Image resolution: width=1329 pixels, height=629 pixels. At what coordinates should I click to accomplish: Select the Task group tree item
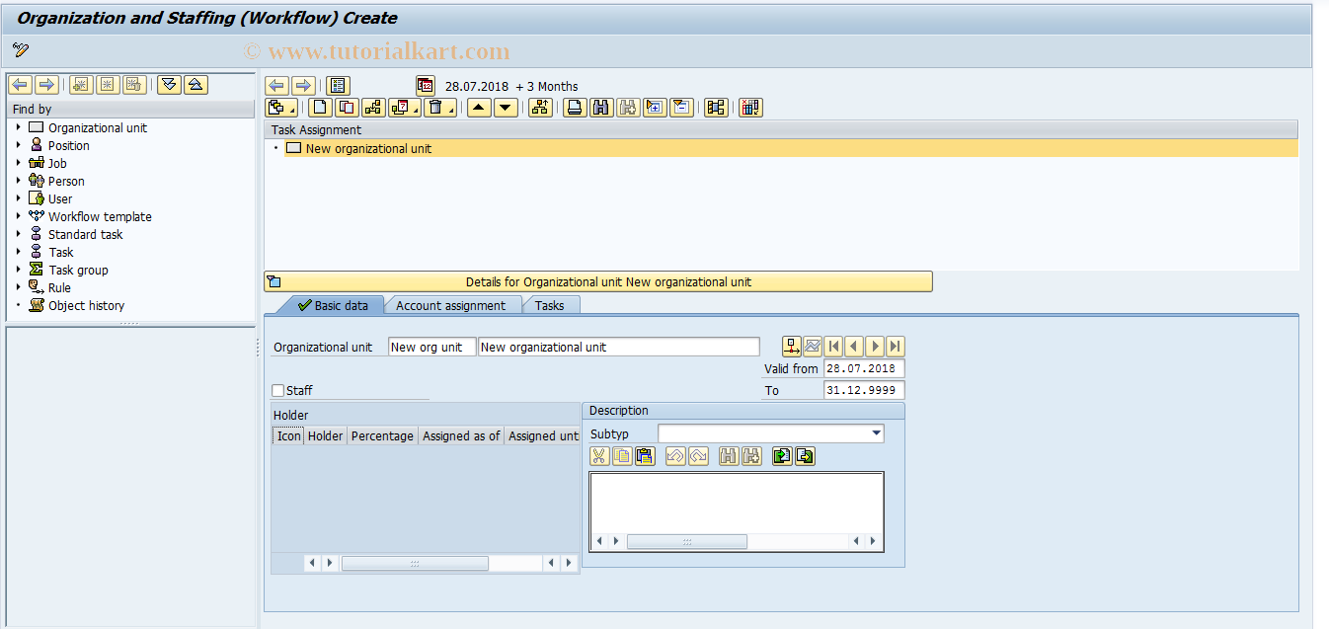click(78, 270)
